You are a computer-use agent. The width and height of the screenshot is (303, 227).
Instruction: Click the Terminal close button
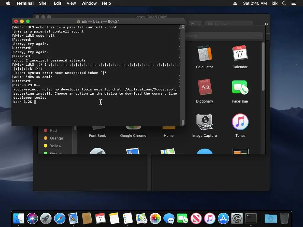[16, 21]
